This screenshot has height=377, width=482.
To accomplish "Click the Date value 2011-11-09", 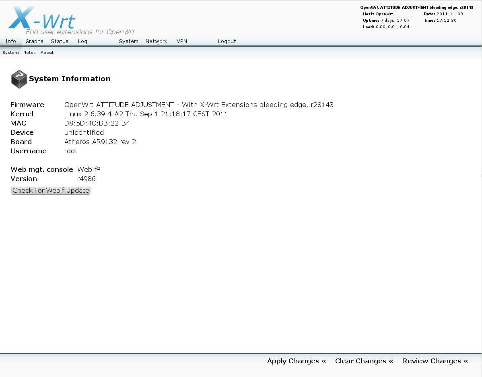I will click(450, 14).
